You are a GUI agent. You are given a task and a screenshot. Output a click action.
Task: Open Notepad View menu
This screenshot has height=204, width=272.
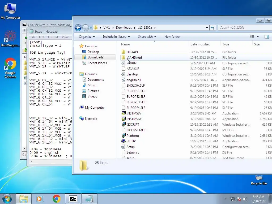tap(65, 37)
